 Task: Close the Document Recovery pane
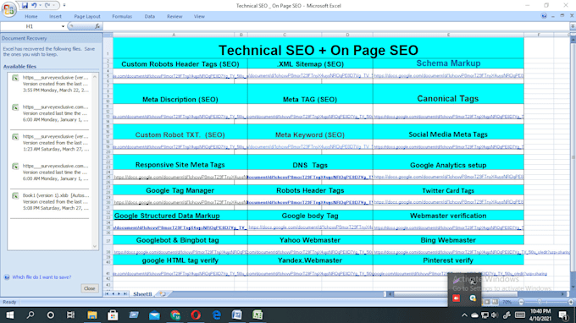[89, 288]
